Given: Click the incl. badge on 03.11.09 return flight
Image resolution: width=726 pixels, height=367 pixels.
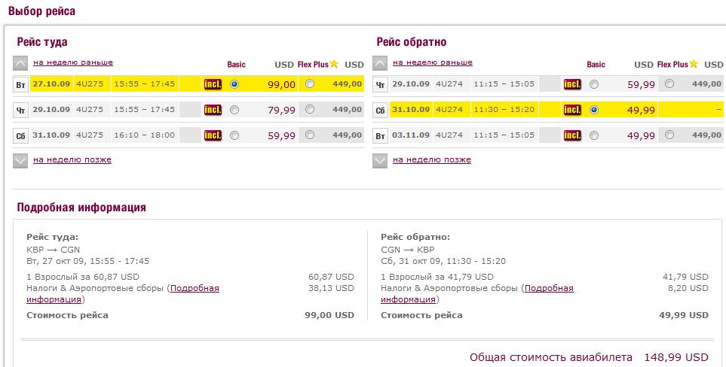Looking at the screenshot, I should pyautogui.click(x=572, y=136).
